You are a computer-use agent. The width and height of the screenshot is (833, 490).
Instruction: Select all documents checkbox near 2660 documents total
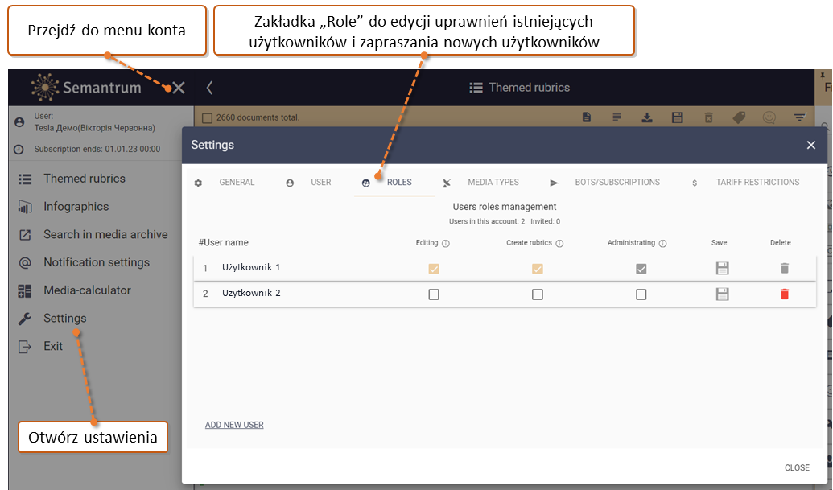tap(207, 117)
